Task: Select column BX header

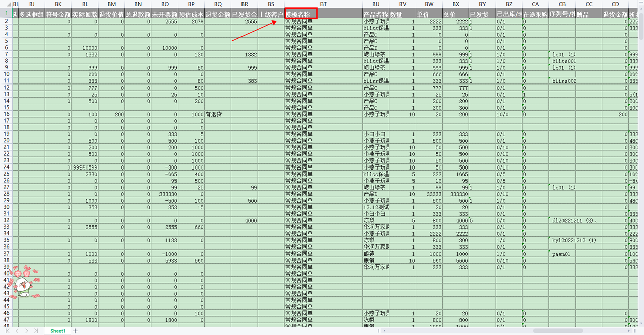Action: point(456,4)
